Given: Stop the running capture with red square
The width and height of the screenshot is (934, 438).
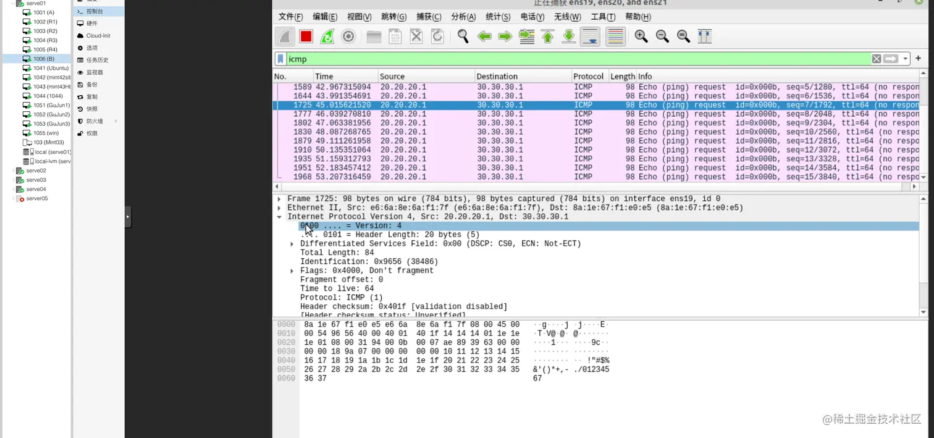Looking at the screenshot, I should coord(306,36).
